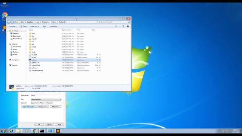Click the change view icon
The image size is (242, 136).
(x=116, y=26)
